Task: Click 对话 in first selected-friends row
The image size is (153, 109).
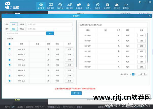Action: (142, 35)
